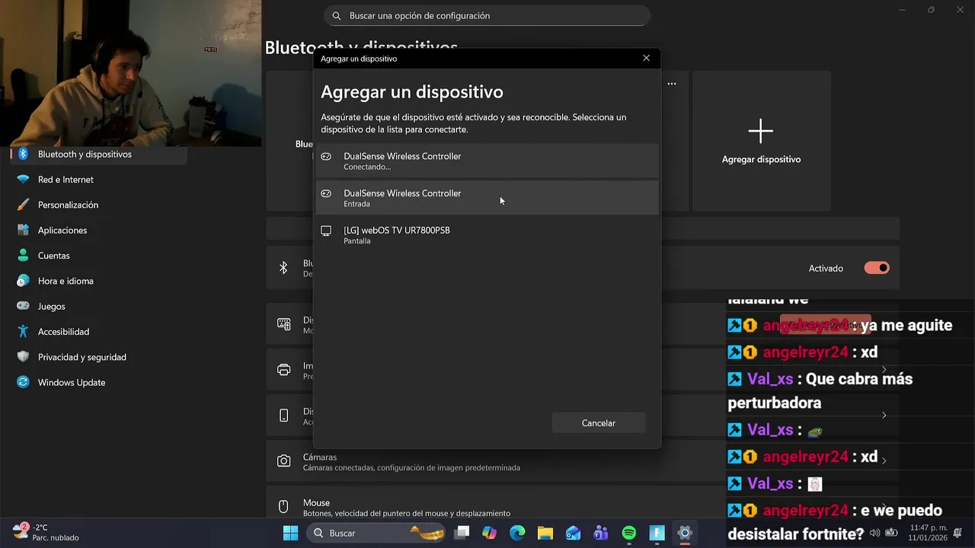Open the Cámaras settings row
This screenshot has width=975, height=548.
[583, 462]
